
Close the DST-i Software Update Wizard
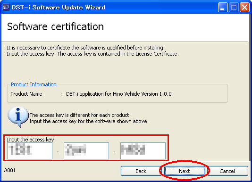click(244, 8)
